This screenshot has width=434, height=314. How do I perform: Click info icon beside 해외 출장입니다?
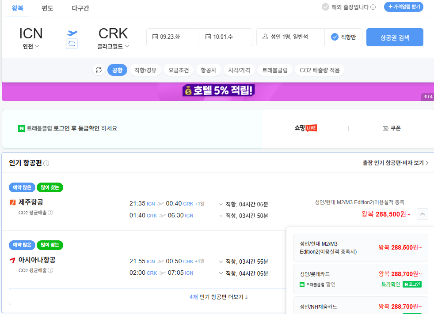[373, 7]
